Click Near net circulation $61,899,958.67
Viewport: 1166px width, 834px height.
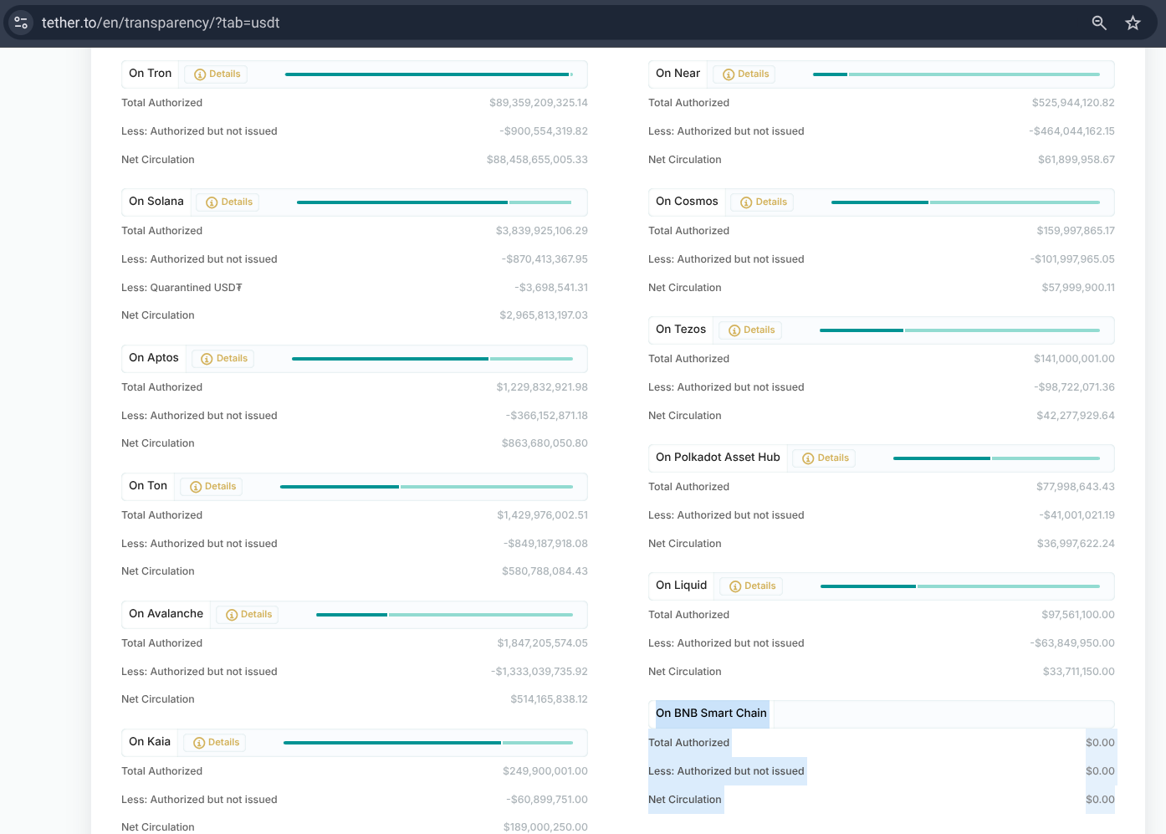pyautogui.click(x=1077, y=160)
